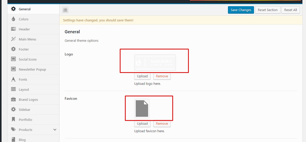Click Reset All button
This screenshot has height=142, width=306.
[290, 10]
